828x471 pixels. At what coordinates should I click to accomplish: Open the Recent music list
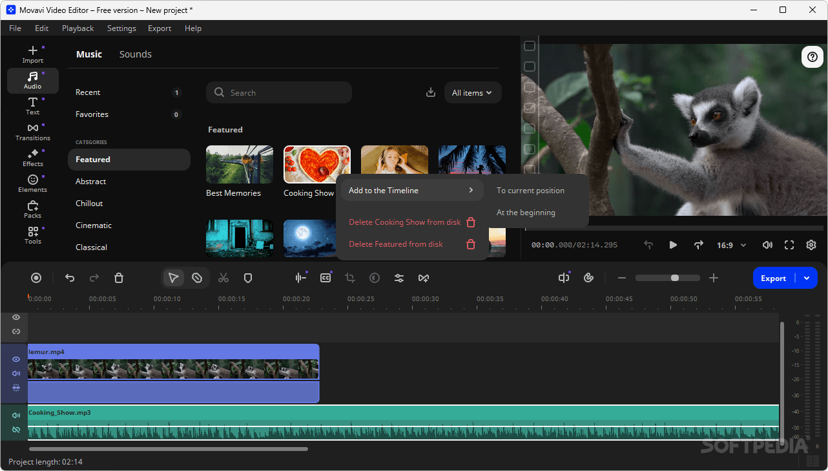(x=129, y=92)
